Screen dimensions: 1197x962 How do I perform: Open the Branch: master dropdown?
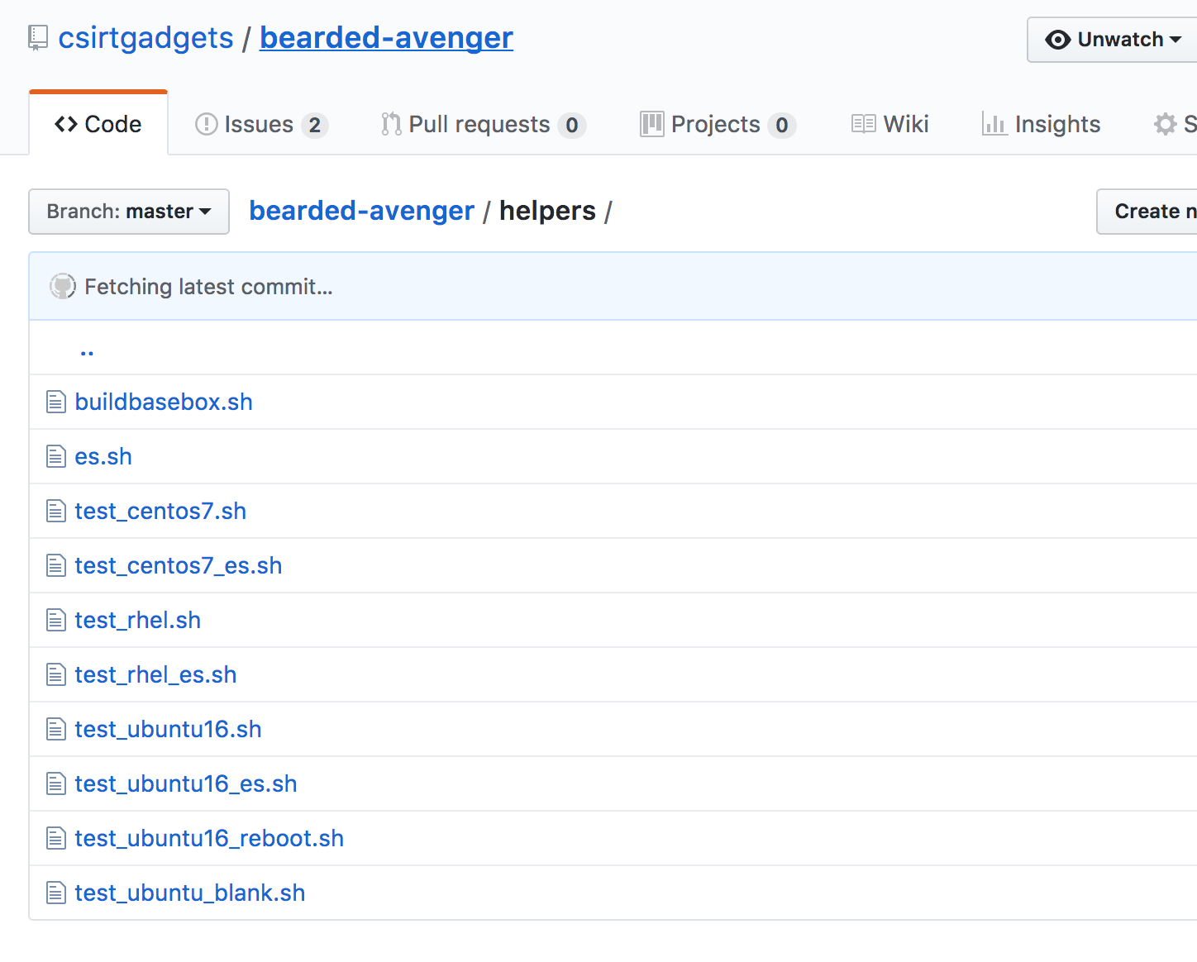point(129,212)
